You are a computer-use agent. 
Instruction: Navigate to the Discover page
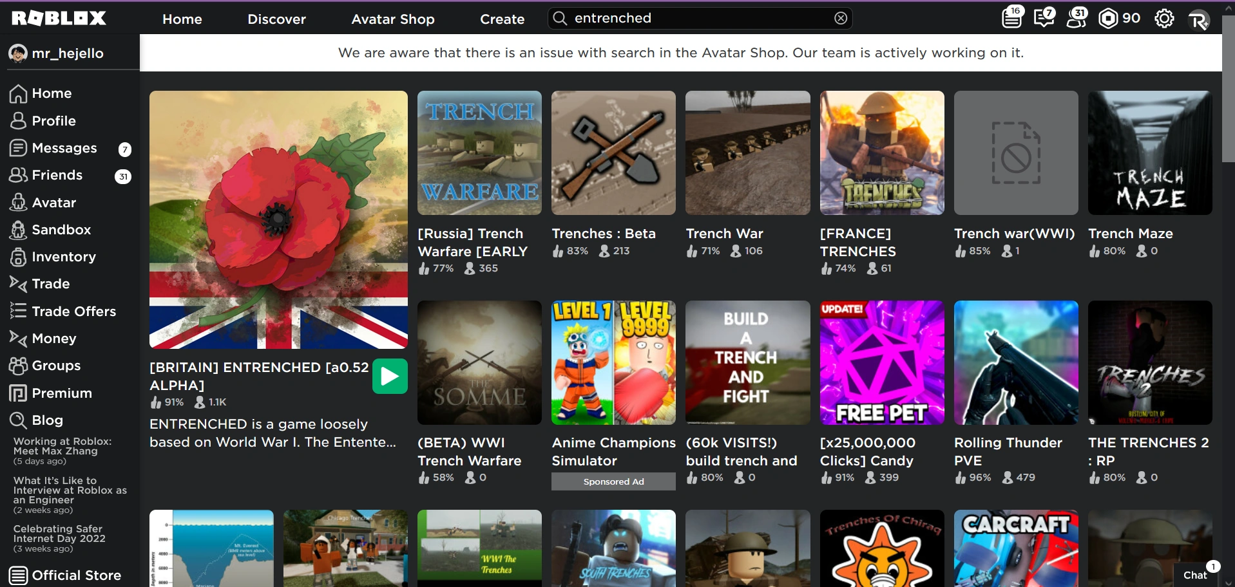[x=276, y=19]
